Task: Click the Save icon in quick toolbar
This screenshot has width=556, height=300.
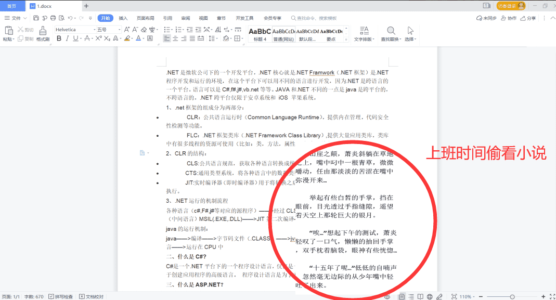Action: click(36, 18)
